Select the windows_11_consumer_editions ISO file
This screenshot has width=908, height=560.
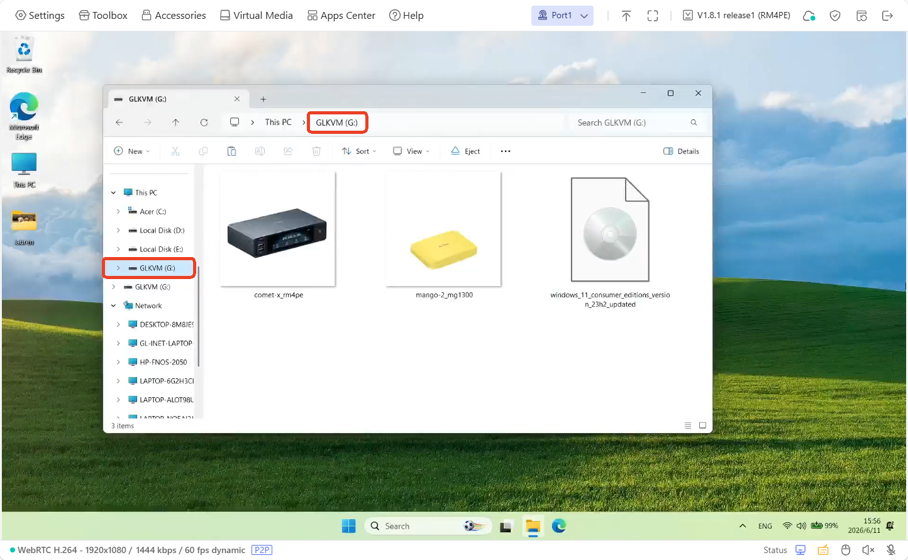610,242
